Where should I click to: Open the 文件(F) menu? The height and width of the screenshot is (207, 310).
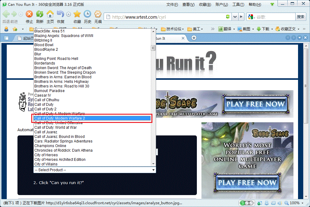[x=172, y=4]
